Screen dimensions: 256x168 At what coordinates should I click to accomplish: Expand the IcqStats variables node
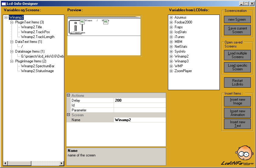pos(171,32)
